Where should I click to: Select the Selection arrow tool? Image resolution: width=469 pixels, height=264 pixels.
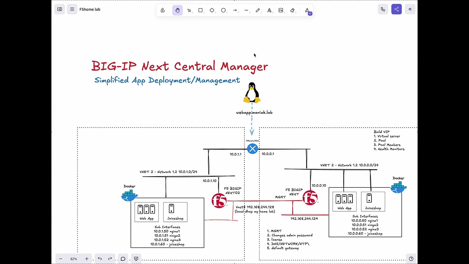(189, 10)
